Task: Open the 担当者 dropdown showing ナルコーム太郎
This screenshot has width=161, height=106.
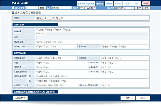Action: [x=87, y=8]
